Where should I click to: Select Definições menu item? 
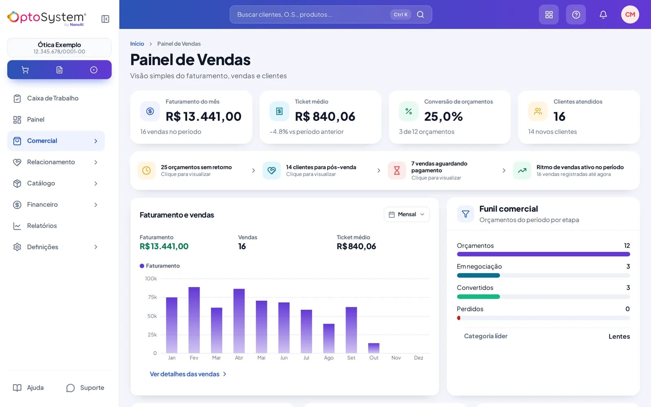click(56, 247)
